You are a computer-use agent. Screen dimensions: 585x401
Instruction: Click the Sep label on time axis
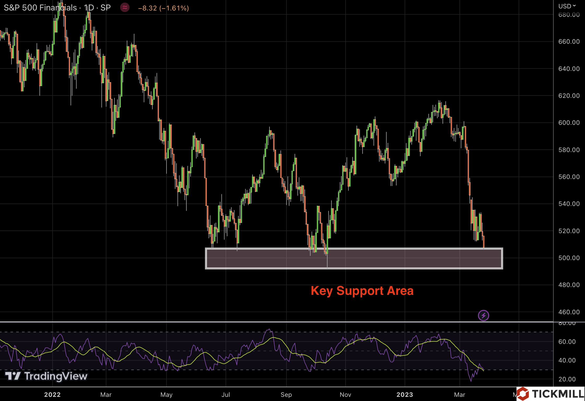(x=286, y=394)
